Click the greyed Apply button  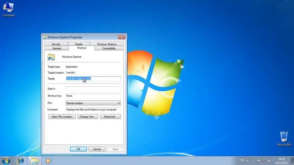[x=115, y=149]
